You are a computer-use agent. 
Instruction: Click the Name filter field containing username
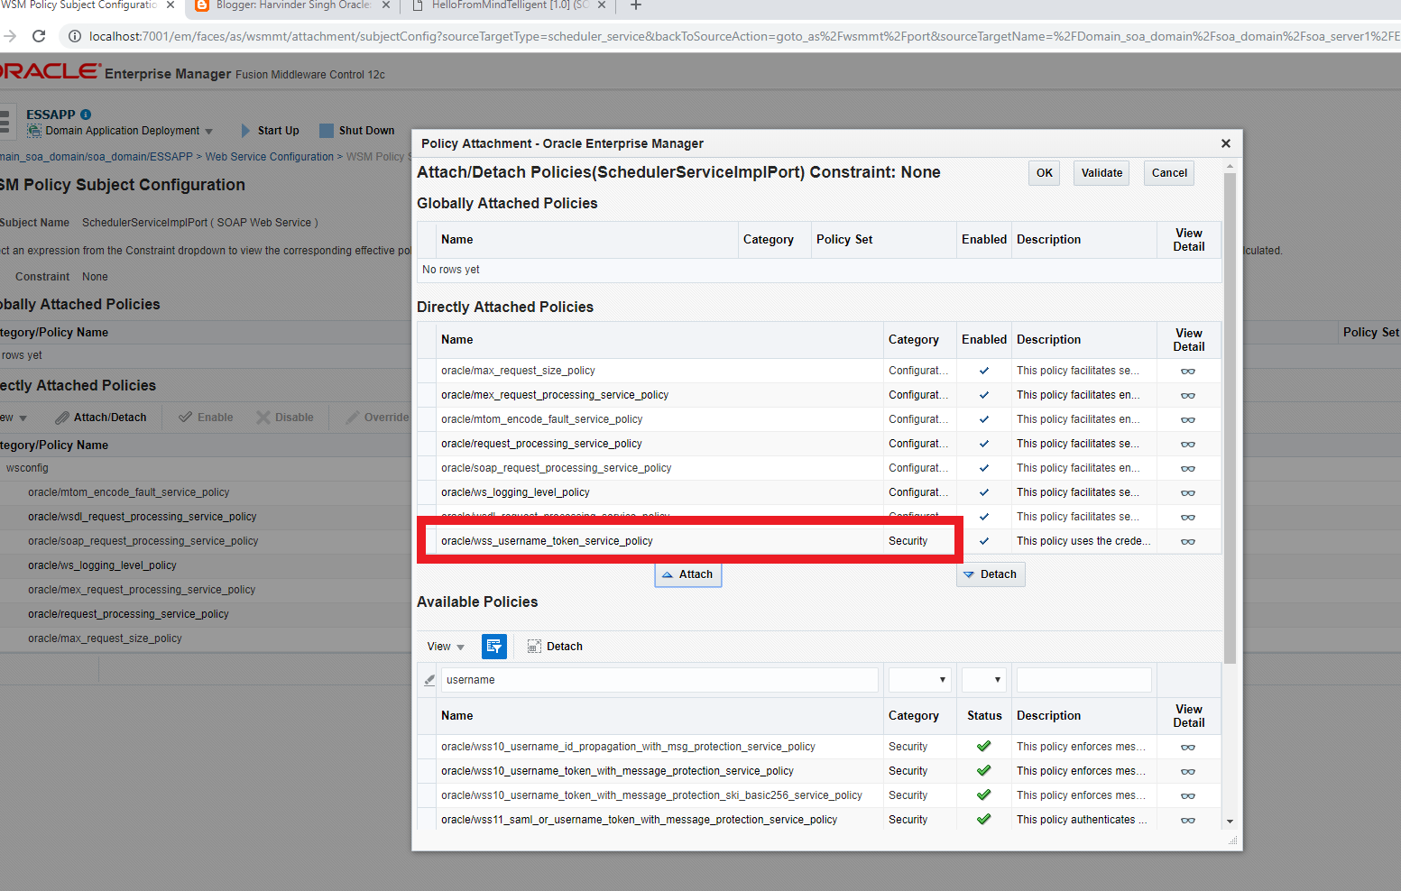659,680
